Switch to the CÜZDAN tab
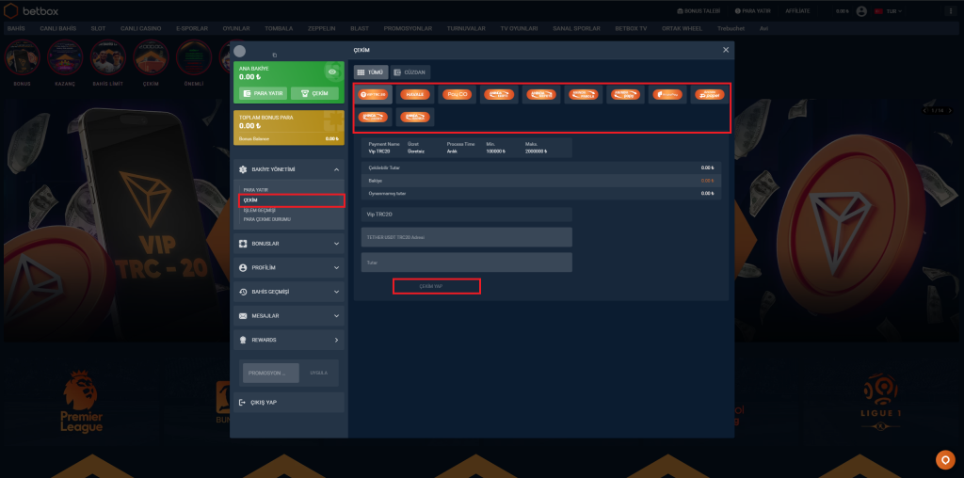Image resolution: width=964 pixels, height=478 pixels. tap(410, 72)
